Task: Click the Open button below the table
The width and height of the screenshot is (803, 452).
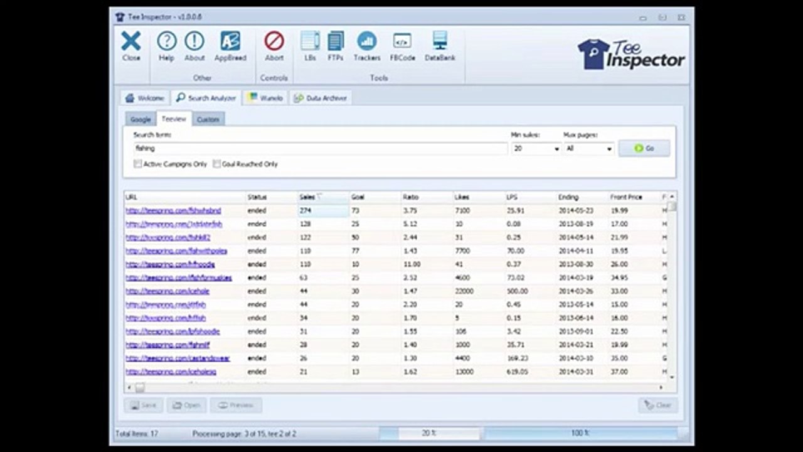Action: pos(186,405)
